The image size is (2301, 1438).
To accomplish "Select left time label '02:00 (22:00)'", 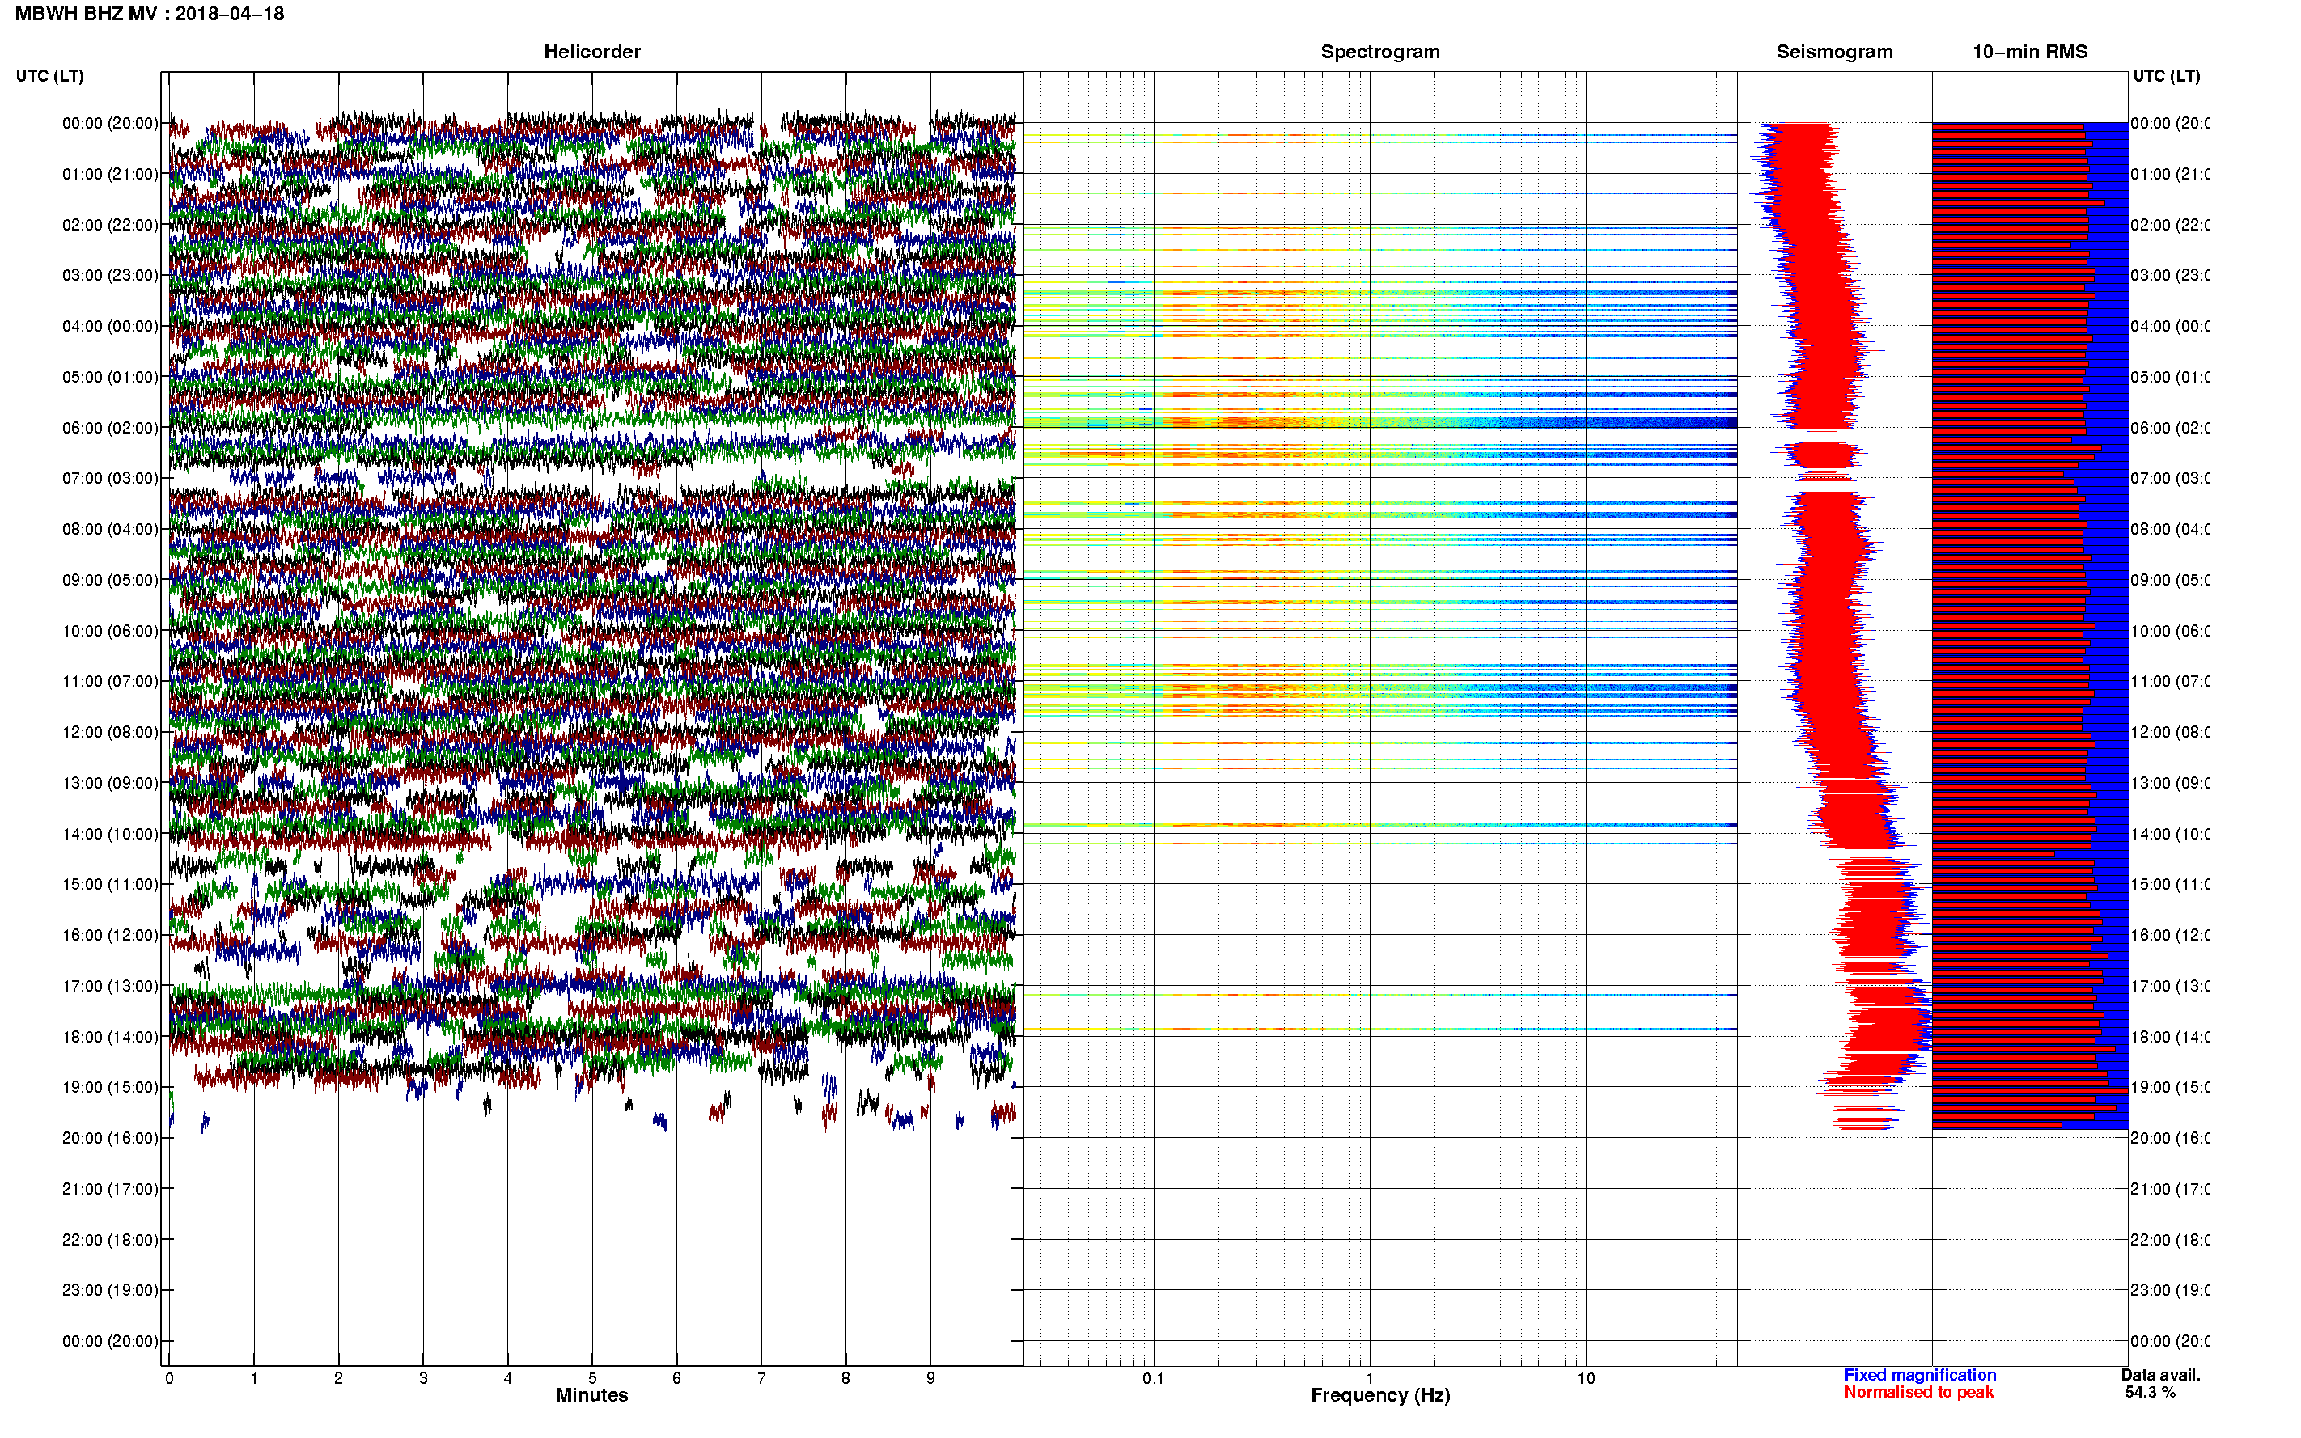I will [110, 226].
